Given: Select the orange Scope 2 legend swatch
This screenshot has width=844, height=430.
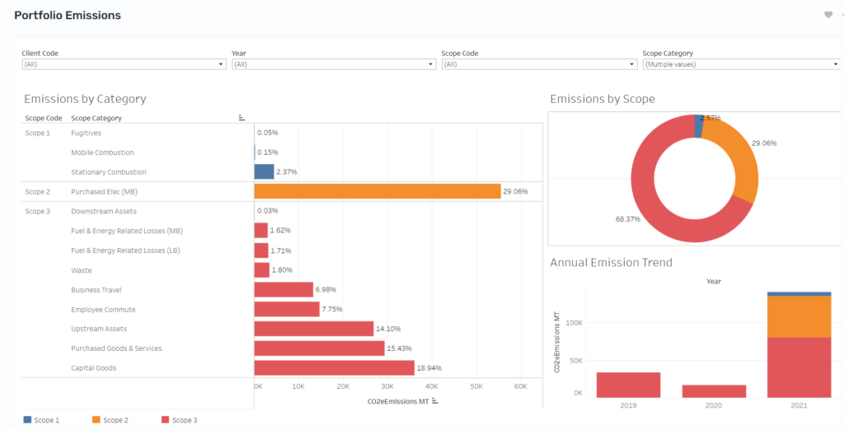Looking at the screenshot, I should (96, 420).
